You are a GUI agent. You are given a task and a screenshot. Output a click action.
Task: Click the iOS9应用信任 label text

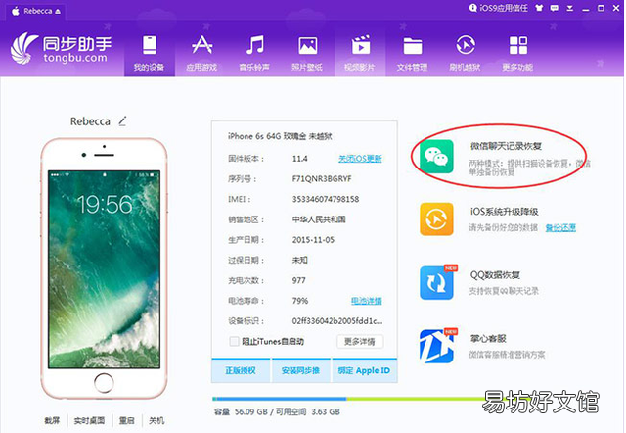pos(504,8)
